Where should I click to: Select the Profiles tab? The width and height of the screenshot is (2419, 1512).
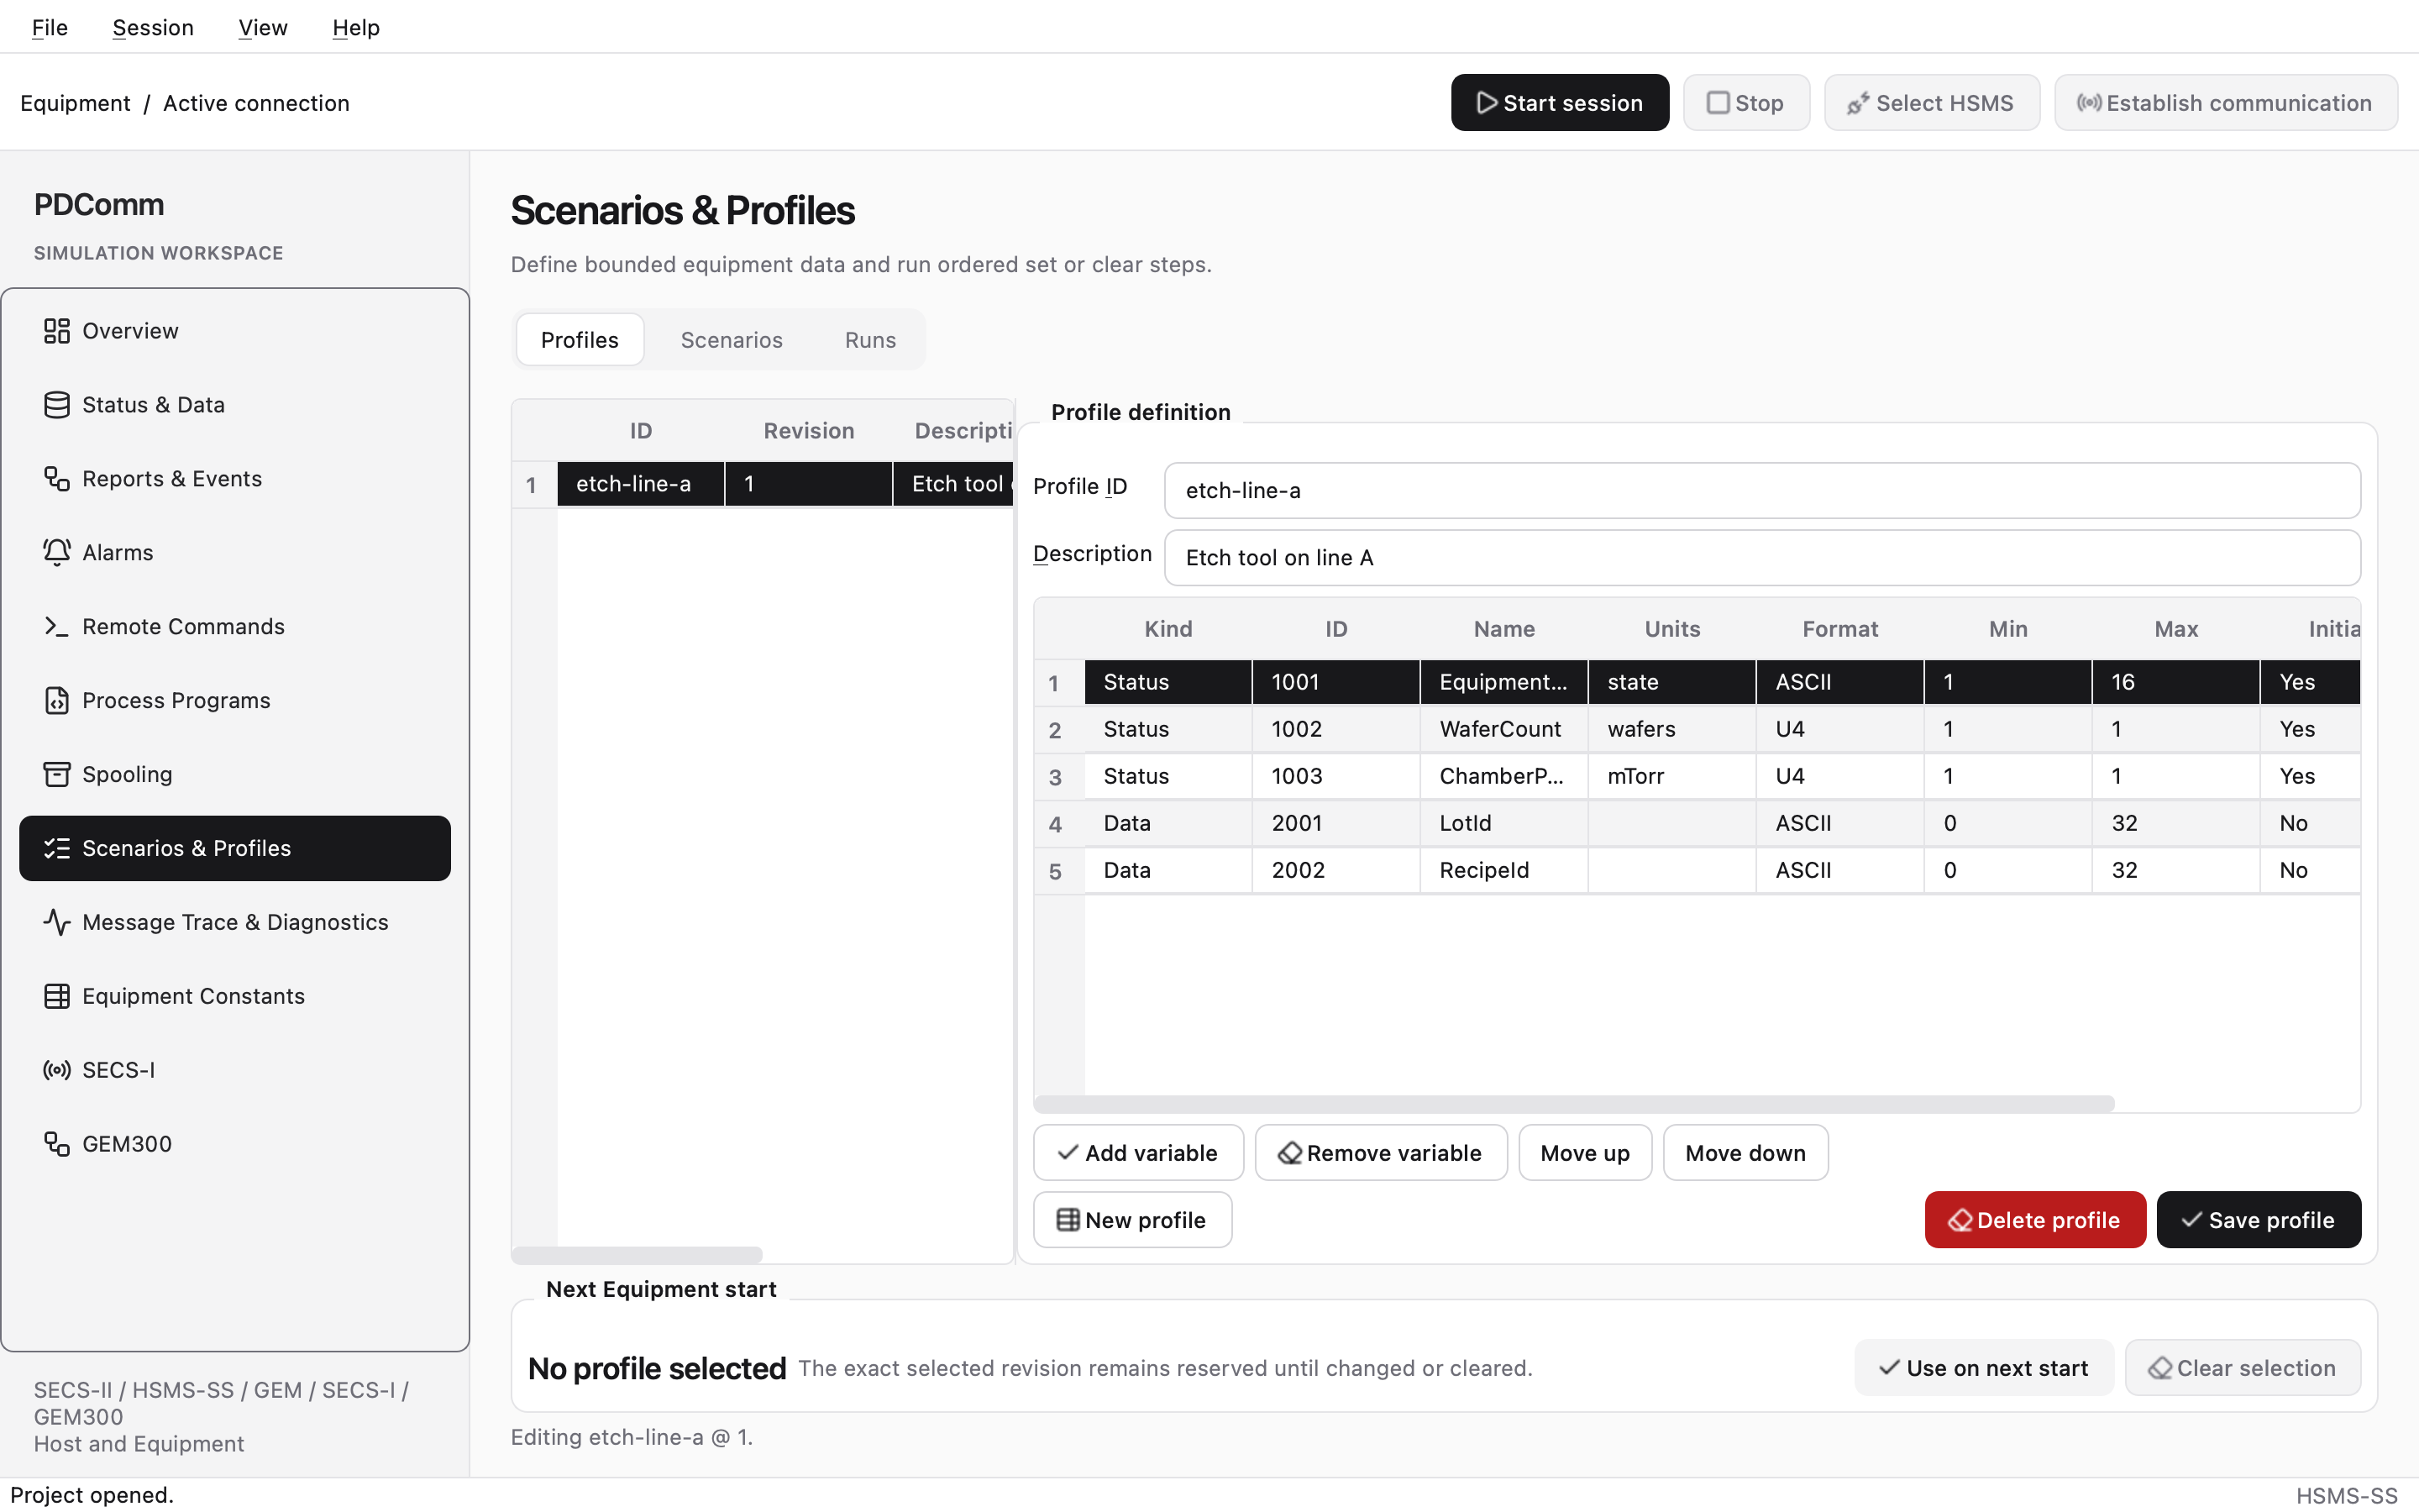pyautogui.click(x=580, y=340)
